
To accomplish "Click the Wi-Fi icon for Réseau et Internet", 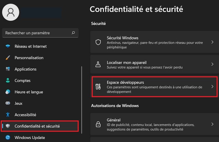I will pyautogui.click(x=8, y=46).
